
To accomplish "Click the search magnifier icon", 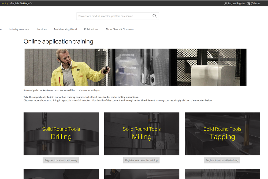I will pos(155,16).
